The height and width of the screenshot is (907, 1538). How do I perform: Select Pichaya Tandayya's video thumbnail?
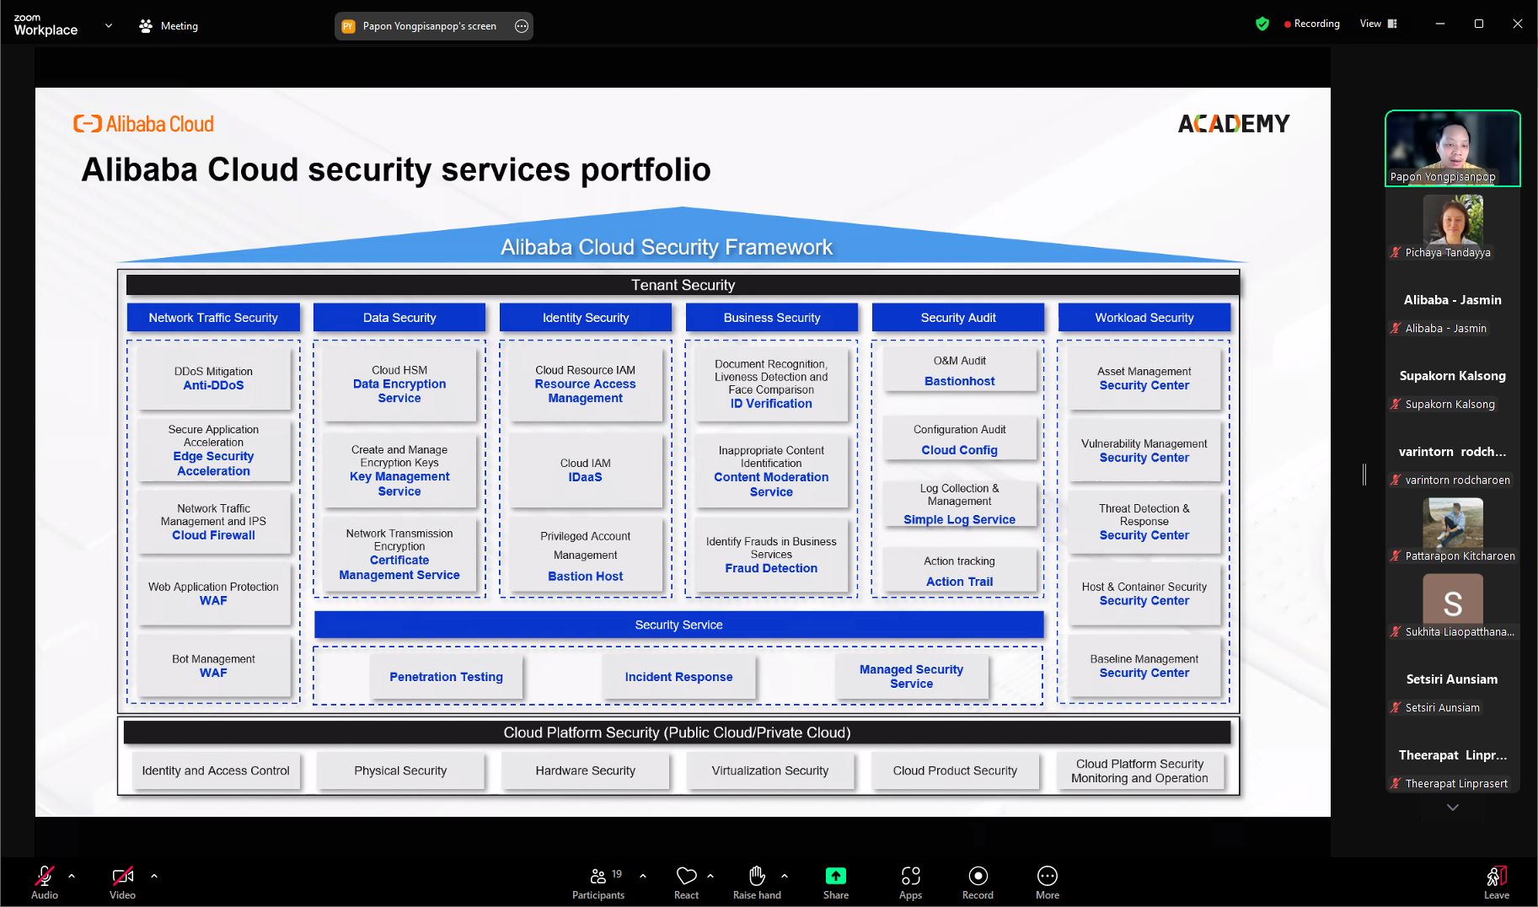pyautogui.click(x=1451, y=219)
